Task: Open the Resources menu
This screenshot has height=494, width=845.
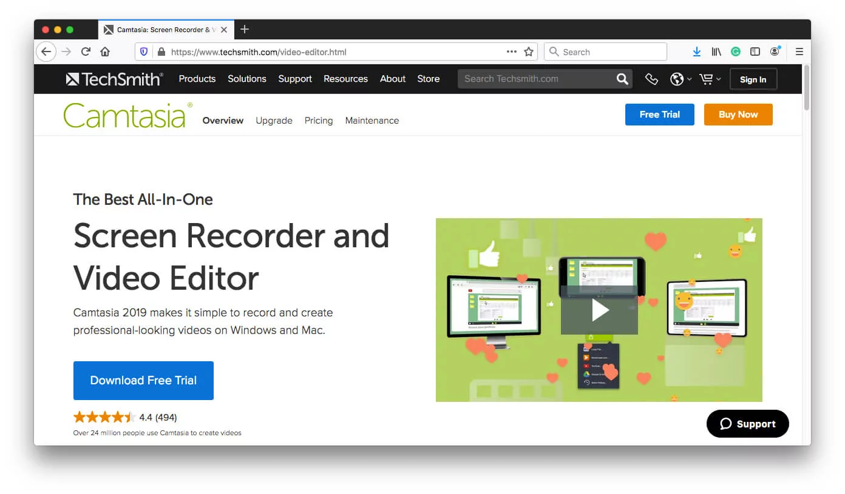Action: (345, 79)
